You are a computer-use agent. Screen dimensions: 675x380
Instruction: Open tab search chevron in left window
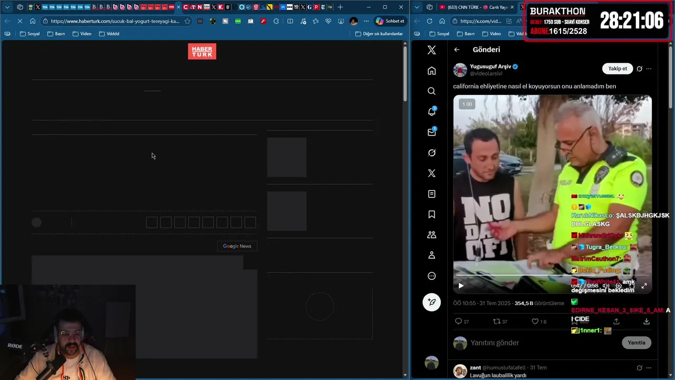pos(7,7)
